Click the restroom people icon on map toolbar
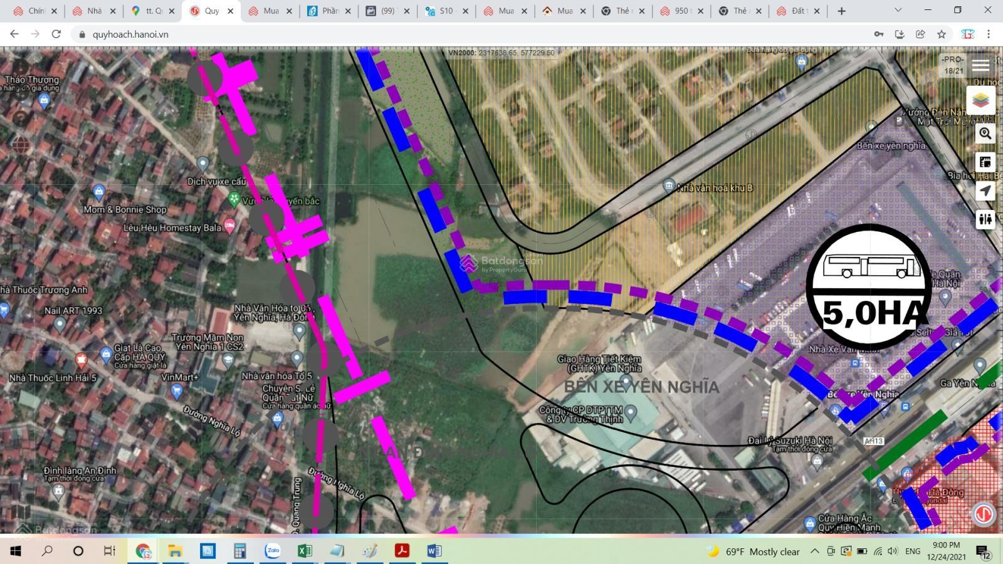This screenshot has height=564, width=1003. 985,219
